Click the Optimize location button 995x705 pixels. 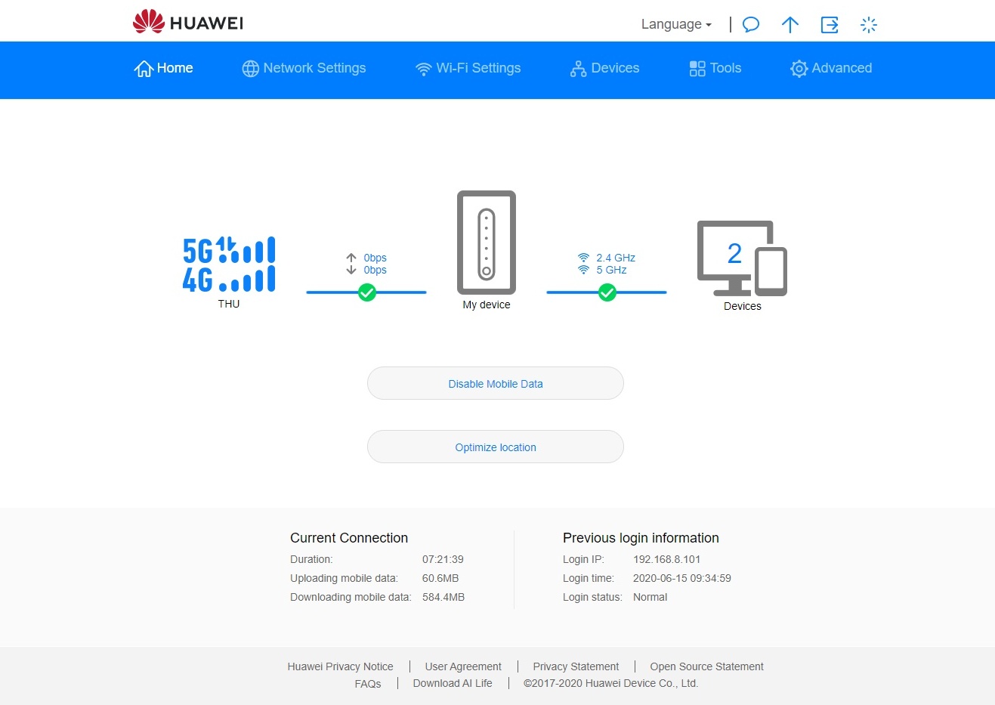[x=496, y=447]
